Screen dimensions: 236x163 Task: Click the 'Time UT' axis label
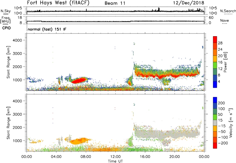click(x=115, y=161)
